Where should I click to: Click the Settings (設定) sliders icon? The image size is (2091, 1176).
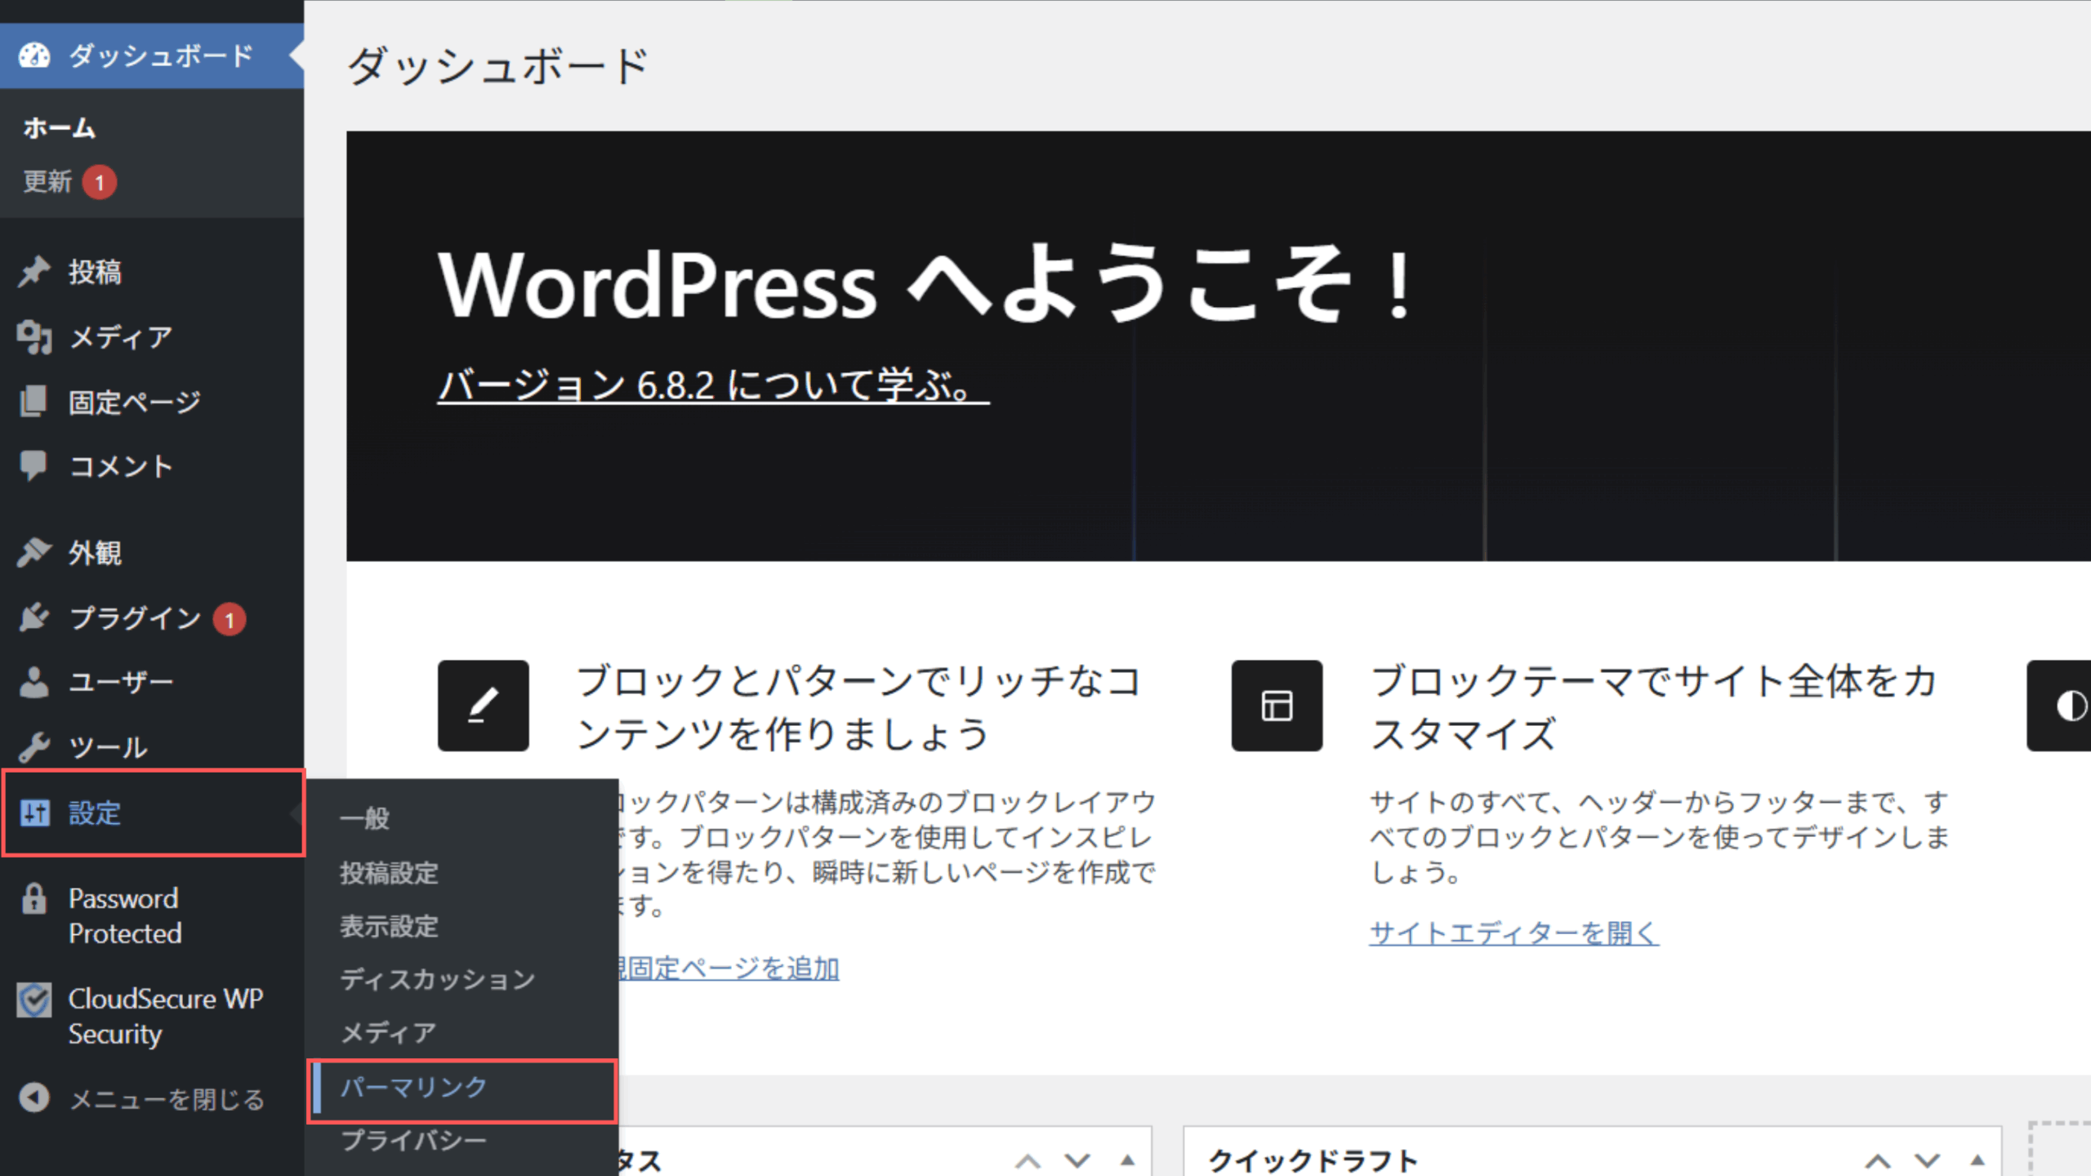(x=35, y=813)
